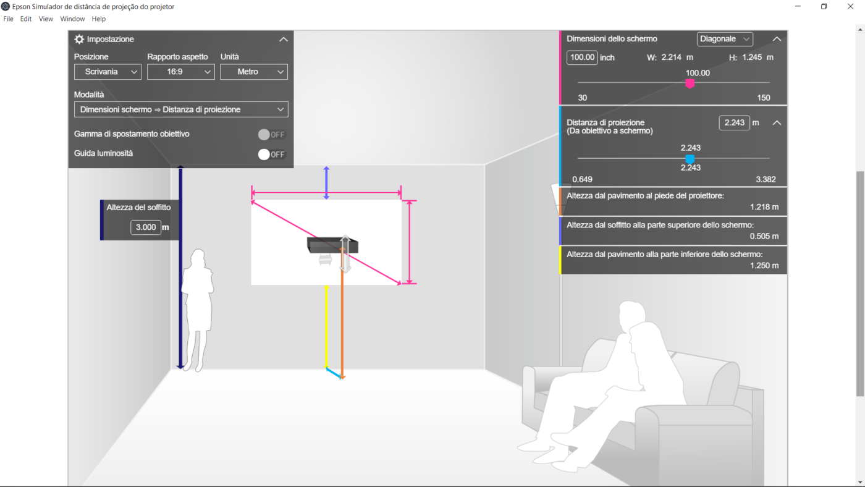Click the dark blue ceiling height arrow

pyautogui.click(x=180, y=268)
